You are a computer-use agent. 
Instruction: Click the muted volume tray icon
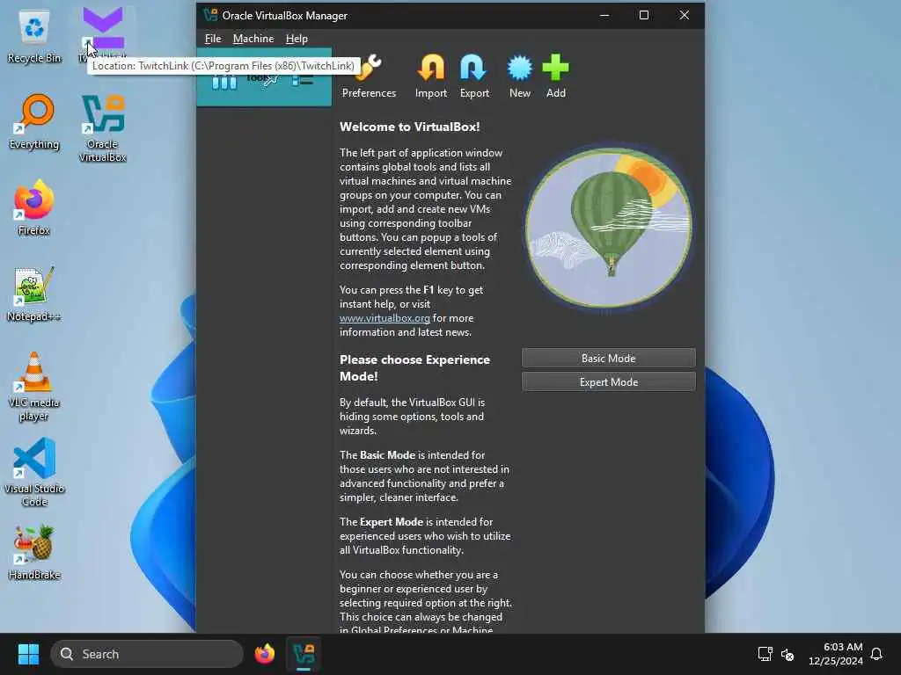787,654
